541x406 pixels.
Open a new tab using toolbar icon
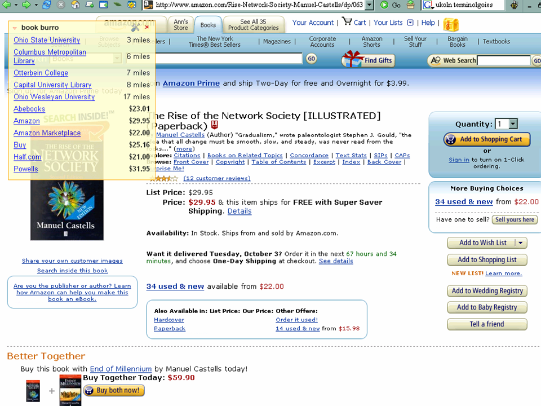pos(90,5)
